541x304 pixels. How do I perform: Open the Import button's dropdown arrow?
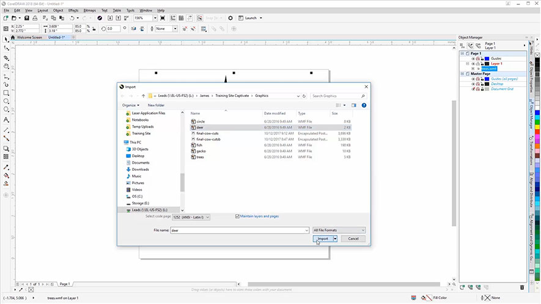tap(335, 239)
